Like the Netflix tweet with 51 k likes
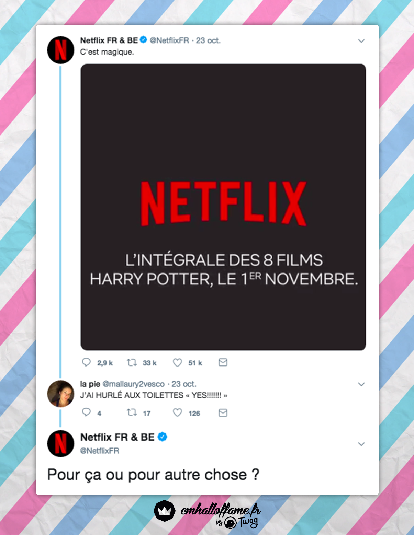 pos(177,363)
